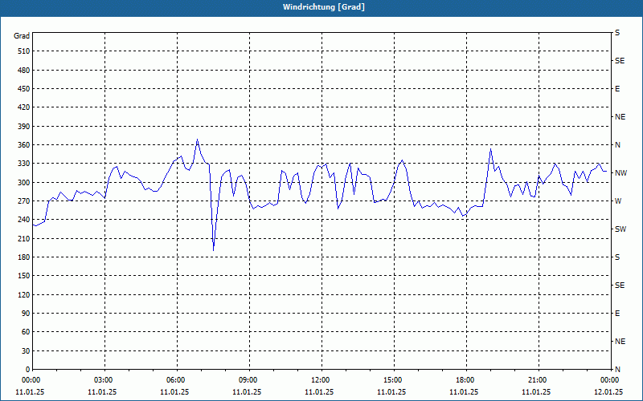Click the 11.01.25 date under 18:00
Screen dimensions: 643x401
[x=464, y=392]
